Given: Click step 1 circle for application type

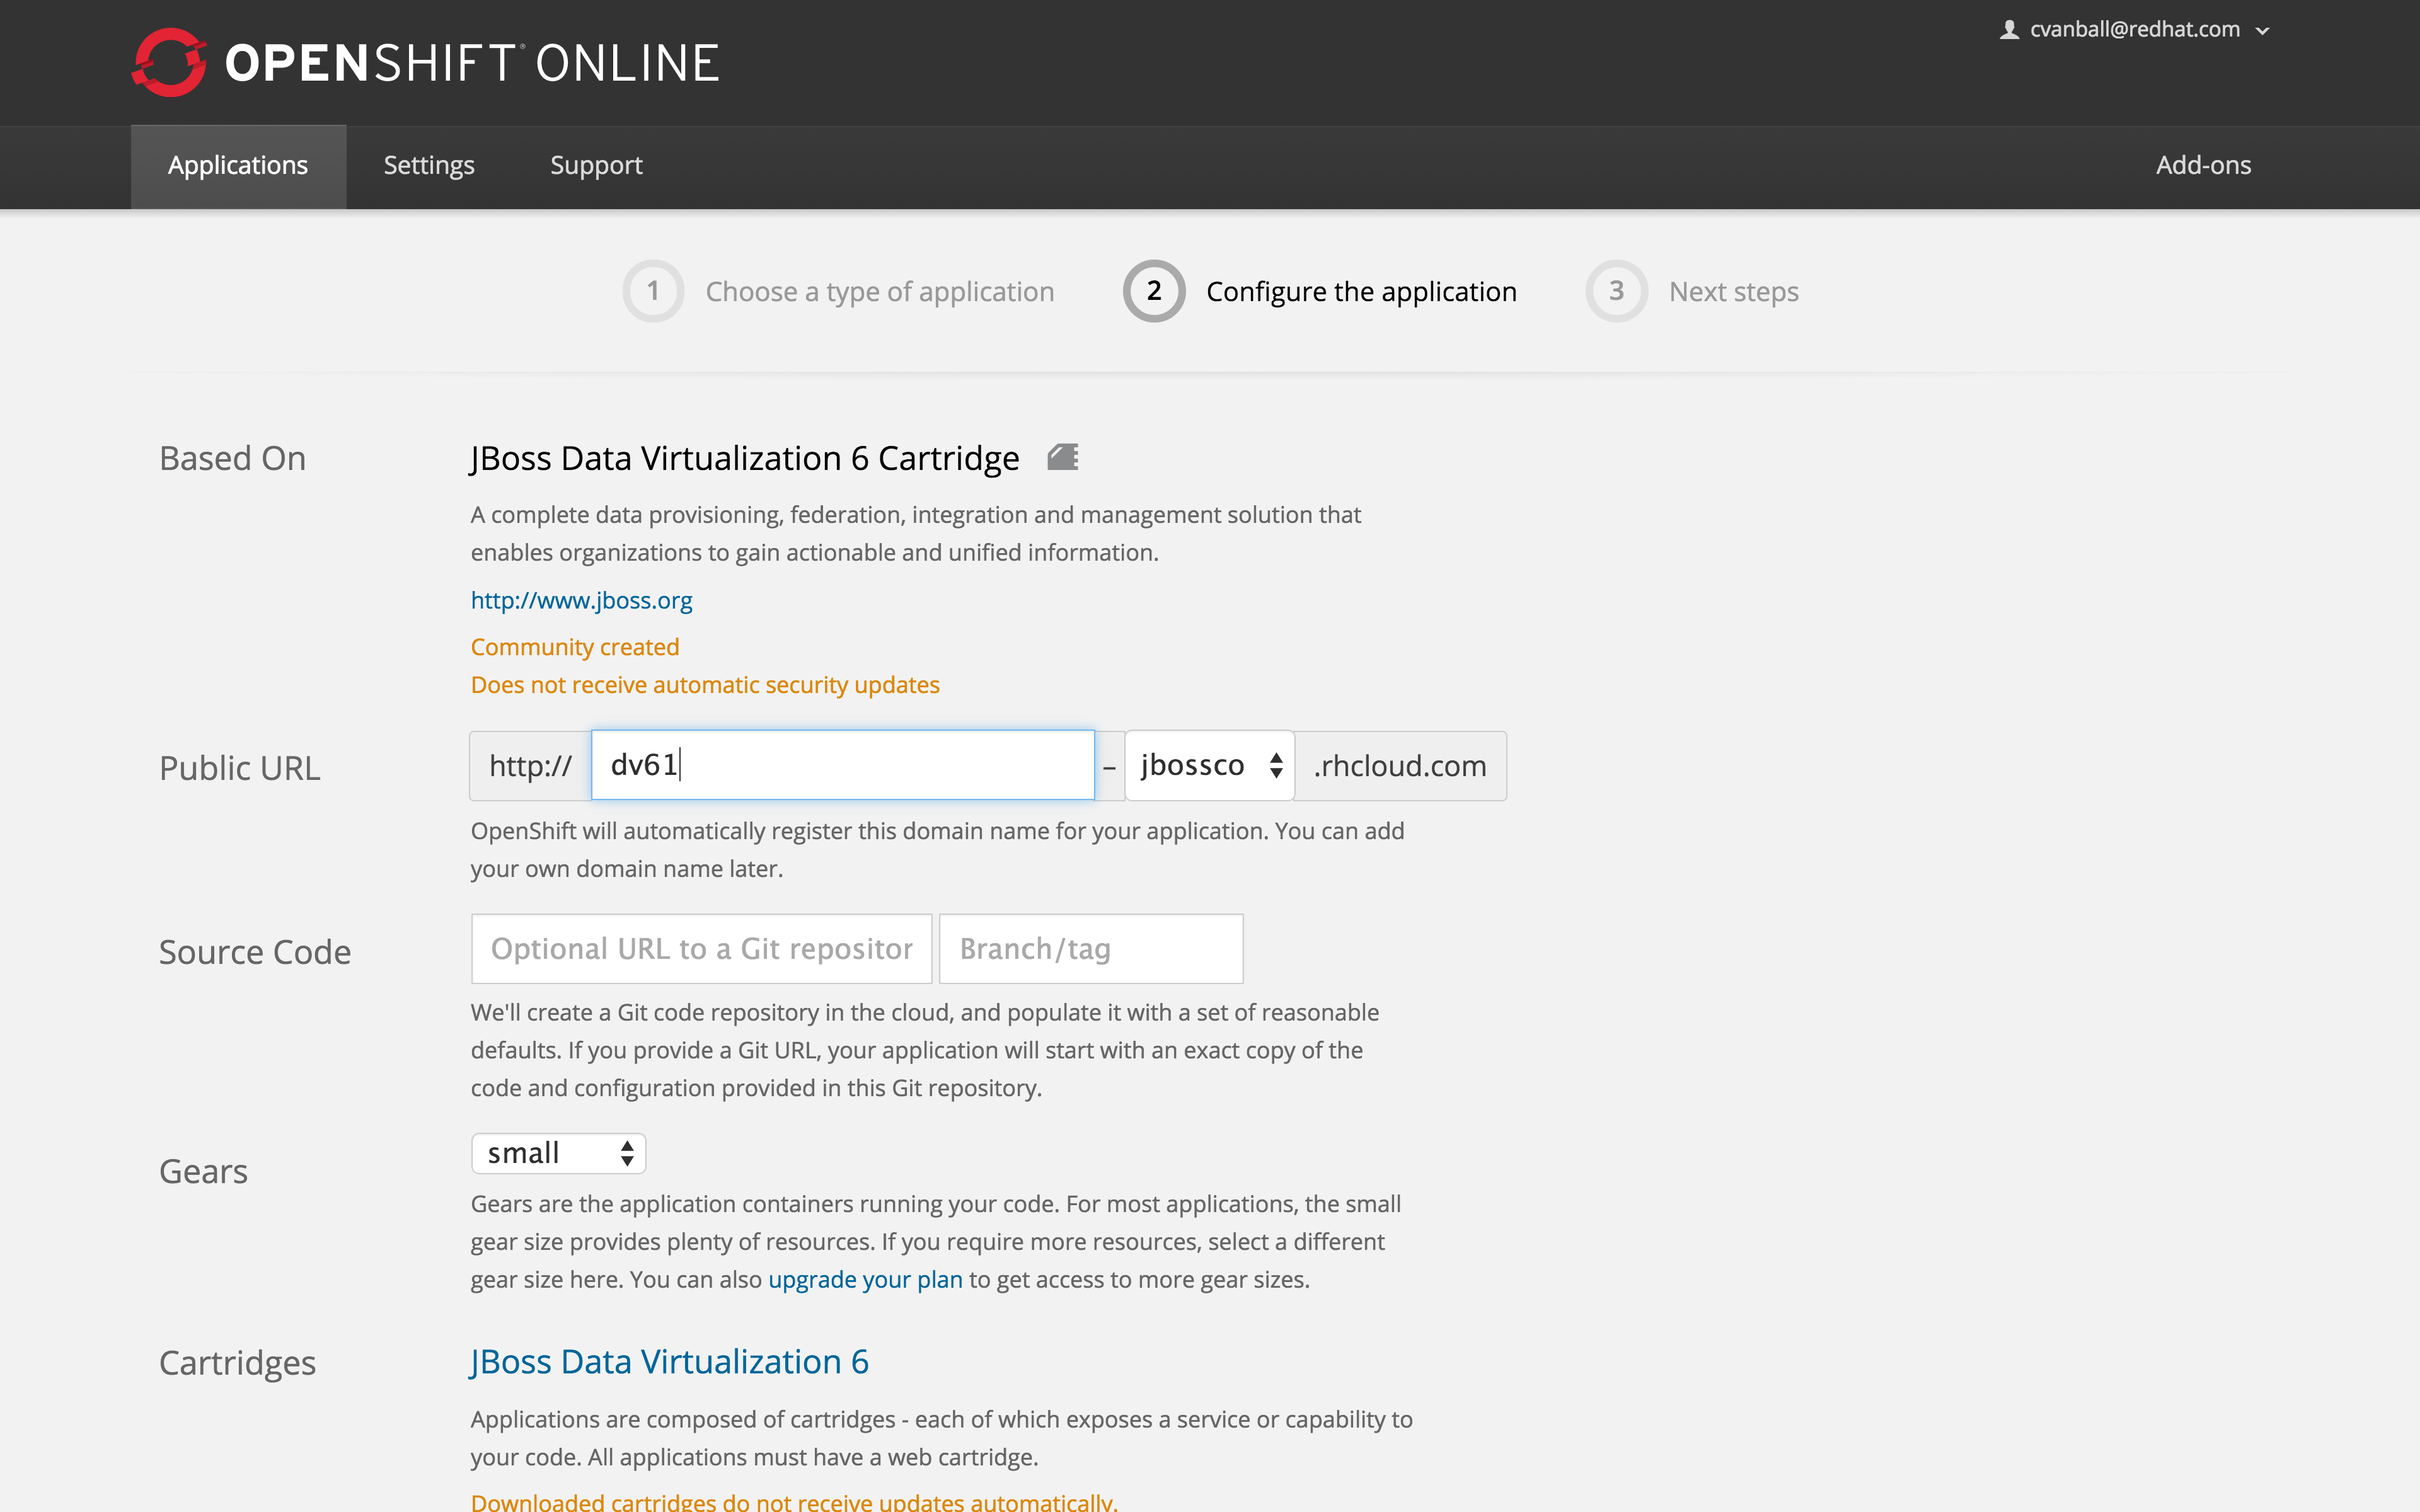Looking at the screenshot, I should click(654, 291).
